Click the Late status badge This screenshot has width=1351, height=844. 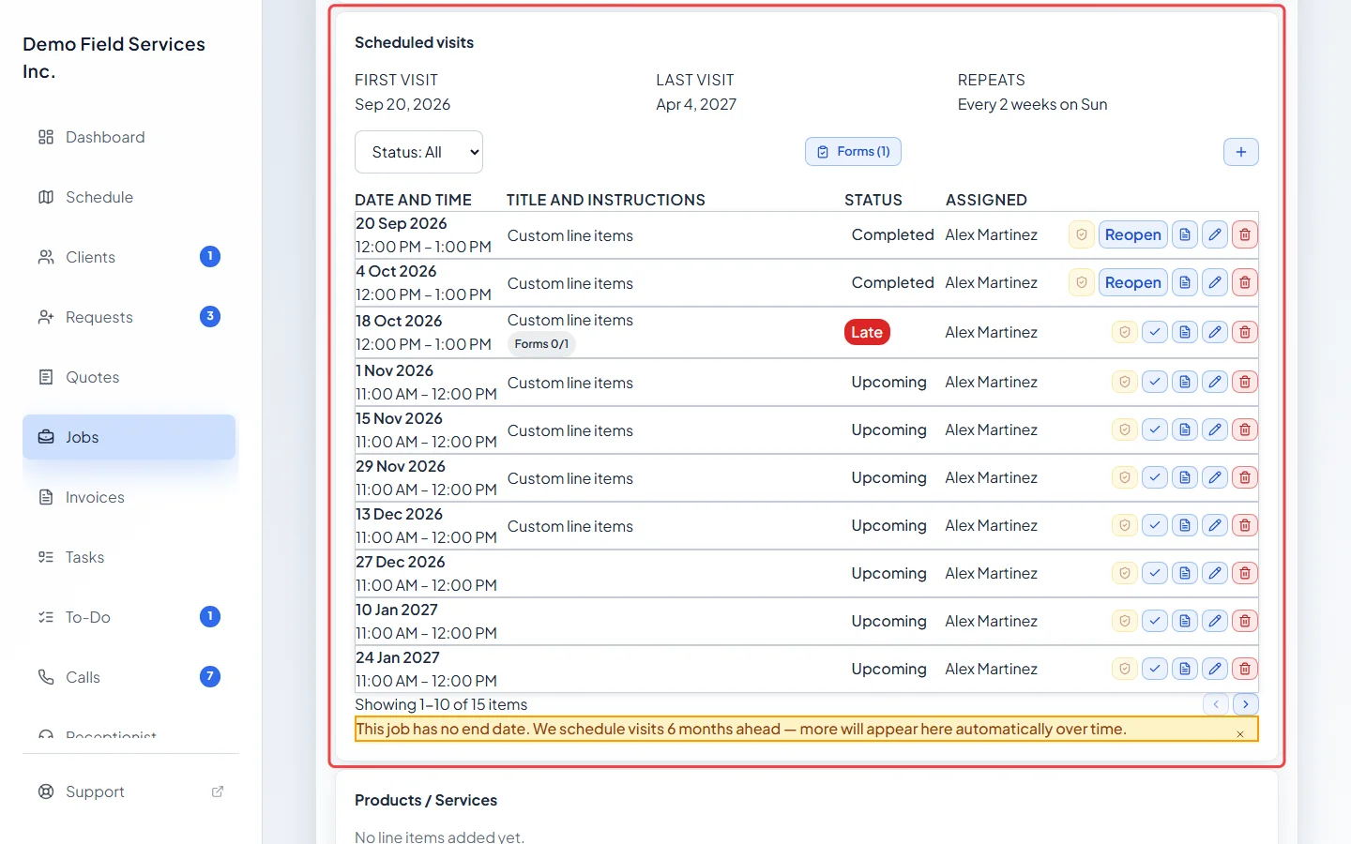(x=867, y=332)
